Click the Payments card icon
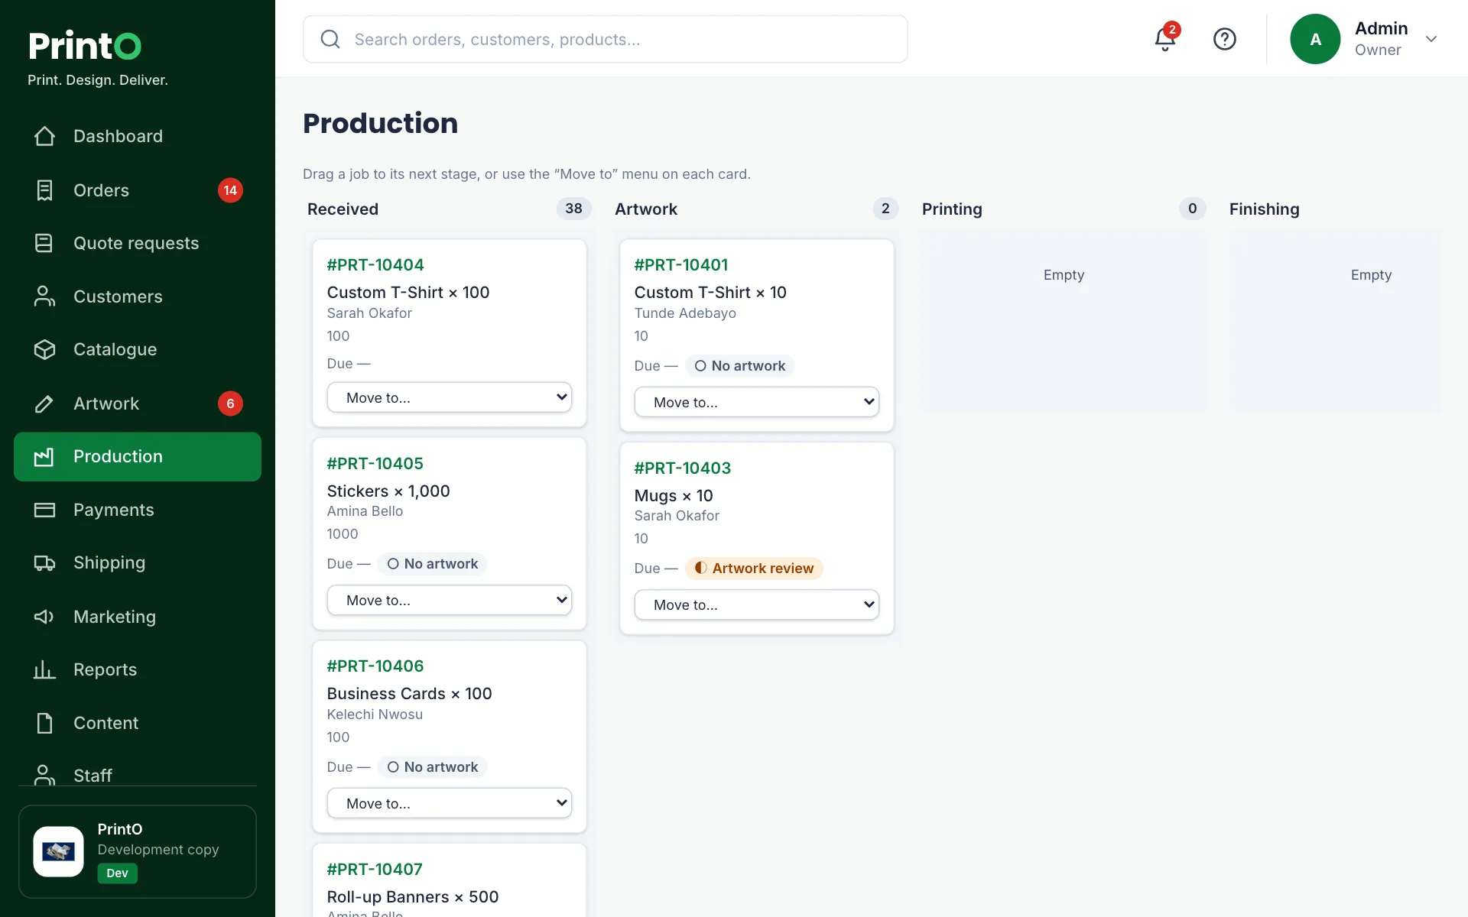 pyautogui.click(x=44, y=510)
